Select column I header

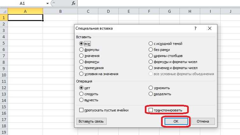click(x=210, y=11)
